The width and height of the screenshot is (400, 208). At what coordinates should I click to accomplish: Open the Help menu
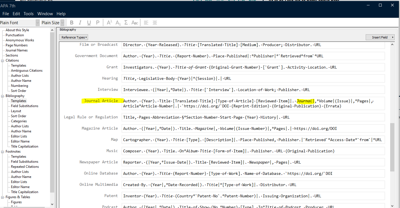tap(61, 13)
